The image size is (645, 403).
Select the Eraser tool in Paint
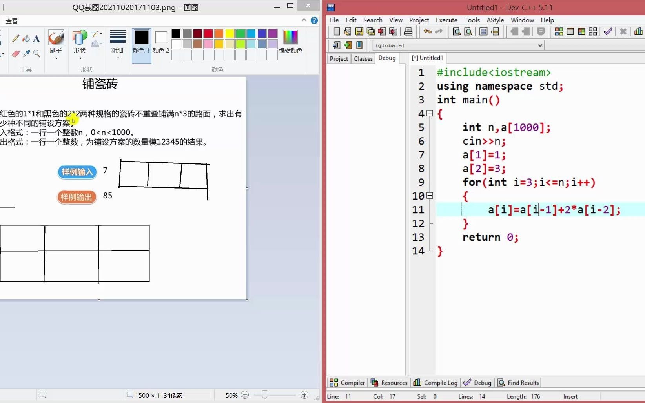(16, 54)
